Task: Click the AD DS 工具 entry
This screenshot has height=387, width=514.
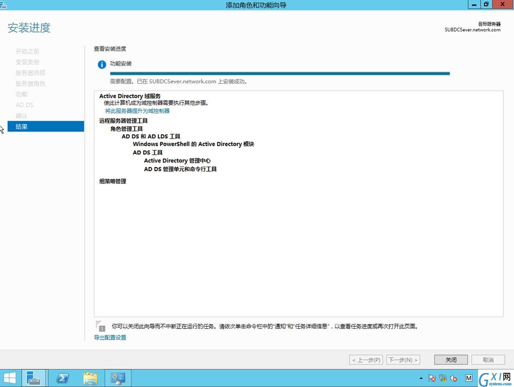Action: pos(147,152)
